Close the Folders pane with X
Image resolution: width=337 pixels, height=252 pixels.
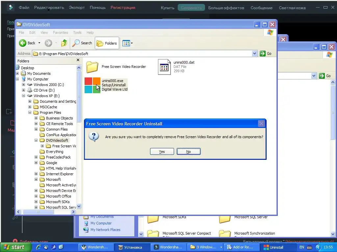(78, 60)
